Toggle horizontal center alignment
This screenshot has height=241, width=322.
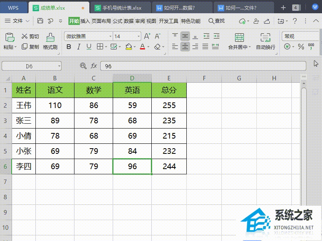(185, 47)
